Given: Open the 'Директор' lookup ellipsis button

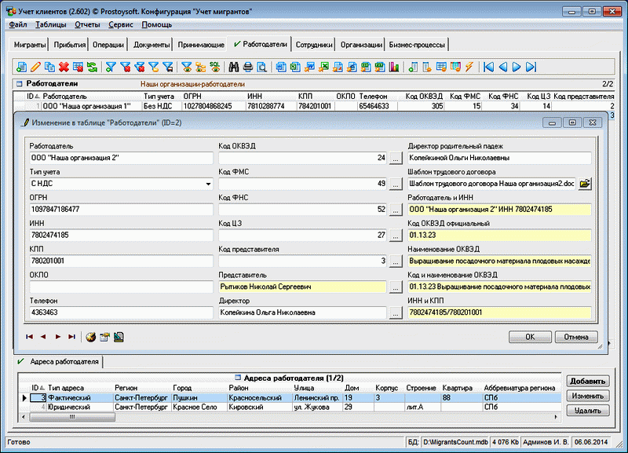Looking at the screenshot, I should (396, 312).
